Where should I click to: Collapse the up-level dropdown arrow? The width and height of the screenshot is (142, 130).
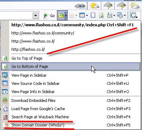pyautogui.click(x=66, y=15)
